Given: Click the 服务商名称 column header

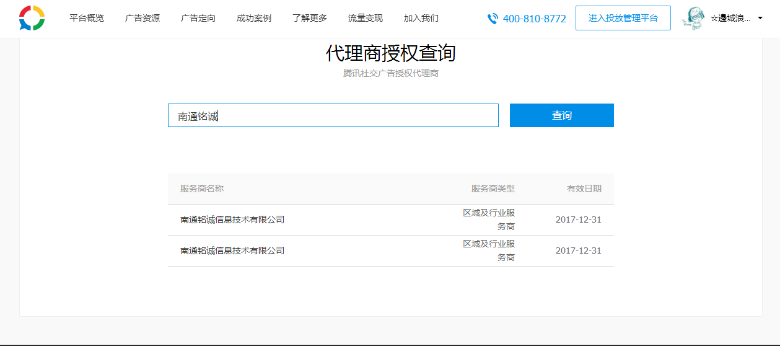Looking at the screenshot, I should 202,189.
